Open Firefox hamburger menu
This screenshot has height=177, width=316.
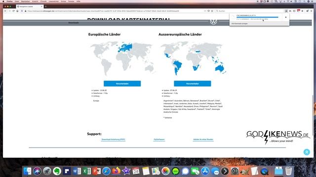312,11
